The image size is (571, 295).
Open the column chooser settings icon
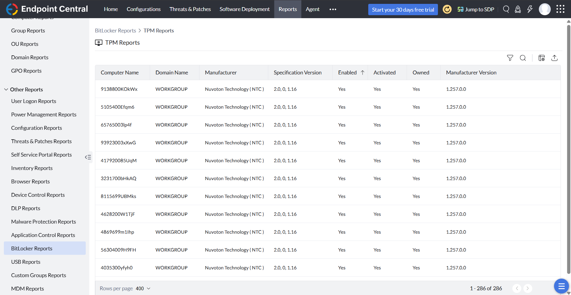point(542,58)
